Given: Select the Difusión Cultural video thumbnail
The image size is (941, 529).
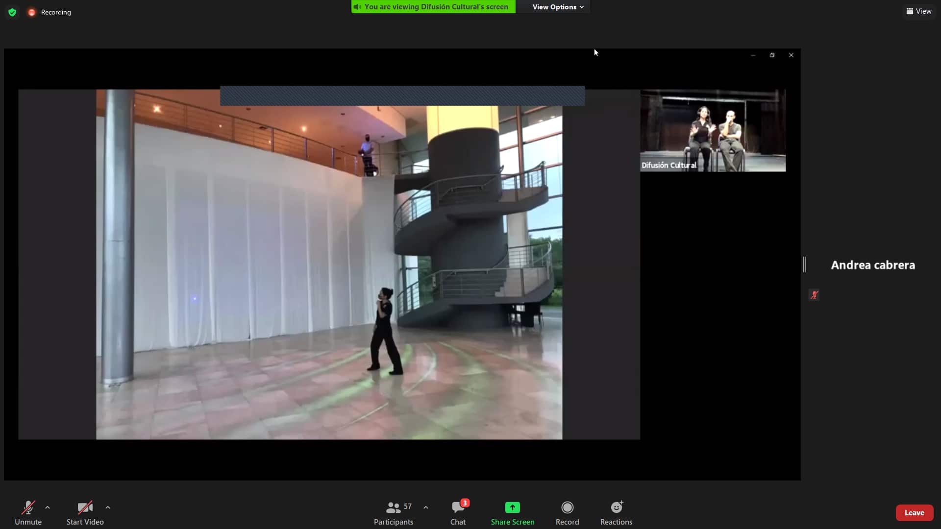Looking at the screenshot, I should [713, 130].
